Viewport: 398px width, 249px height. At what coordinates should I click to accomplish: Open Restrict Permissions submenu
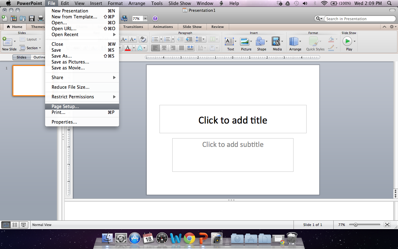tap(82, 97)
